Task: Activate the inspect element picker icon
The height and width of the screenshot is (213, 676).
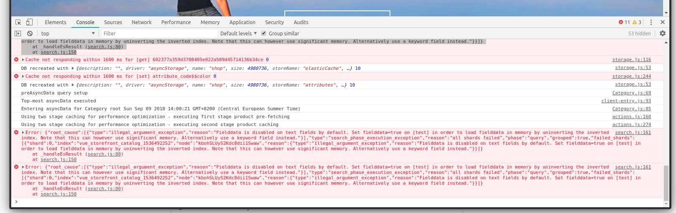Action: [18, 22]
